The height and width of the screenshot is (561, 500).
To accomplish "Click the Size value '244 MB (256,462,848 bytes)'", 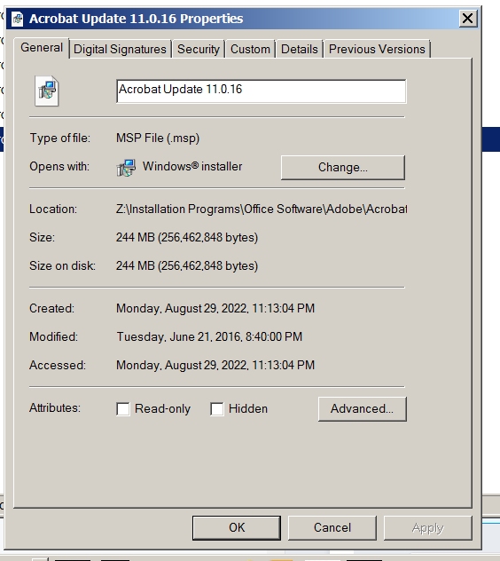I will tap(187, 238).
